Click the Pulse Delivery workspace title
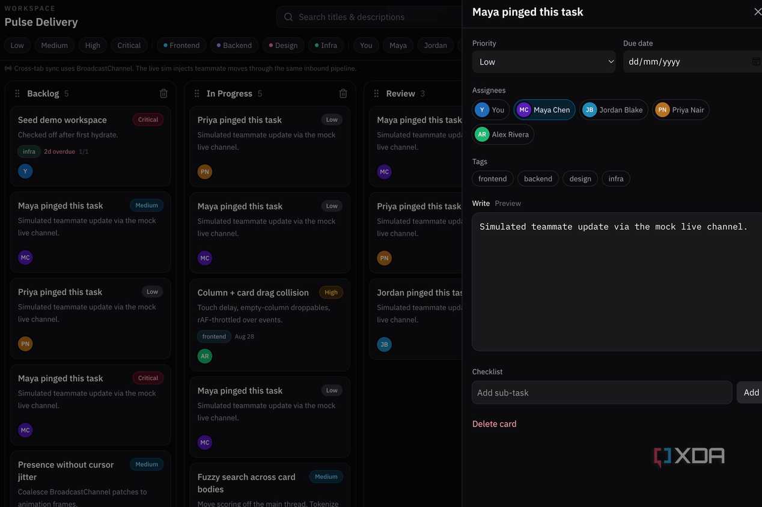The width and height of the screenshot is (762, 507). point(41,22)
